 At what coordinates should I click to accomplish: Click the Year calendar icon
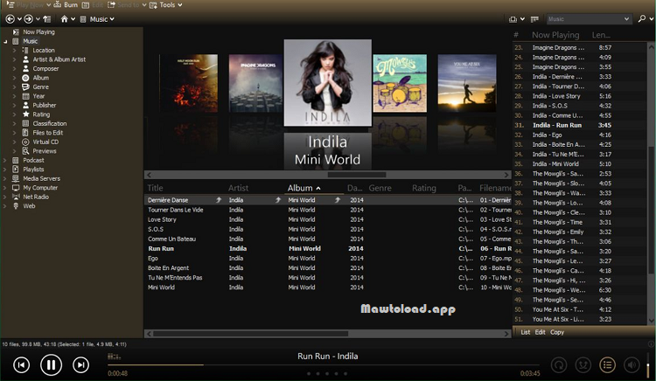click(25, 96)
